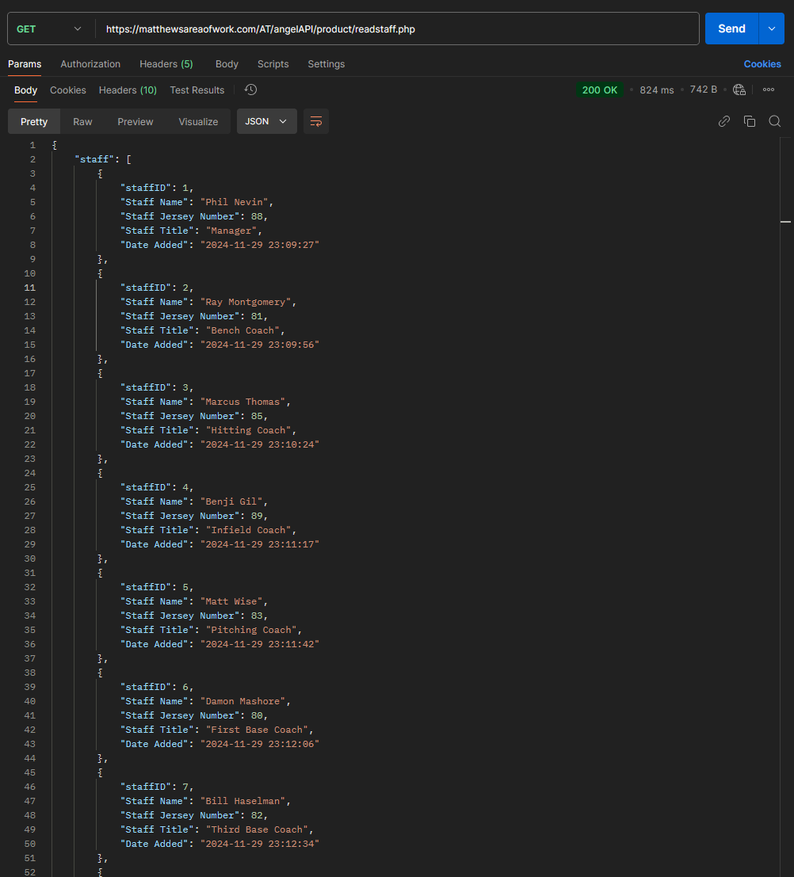Image resolution: width=794 pixels, height=877 pixels.
Task: Click the 824 ms response time
Action: click(x=656, y=90)
